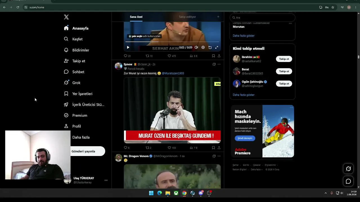Click Grok icon on Synew's post
Viewport: 360px width, 202px height.
coord(214,64)
